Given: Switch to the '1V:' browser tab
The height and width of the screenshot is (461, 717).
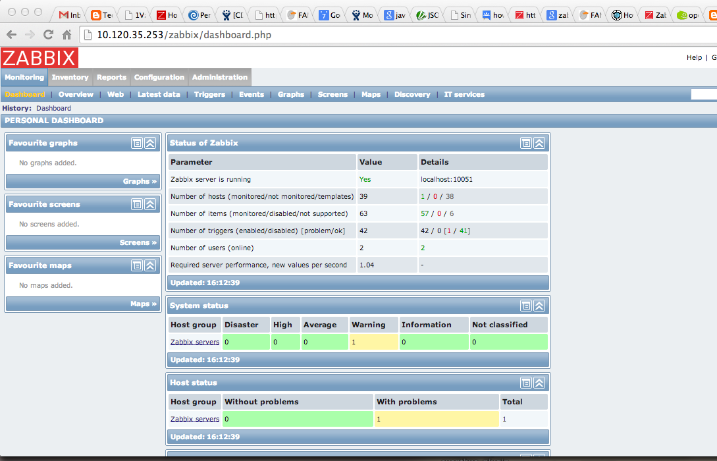Looking at the screenshot, I should point(134,15).
